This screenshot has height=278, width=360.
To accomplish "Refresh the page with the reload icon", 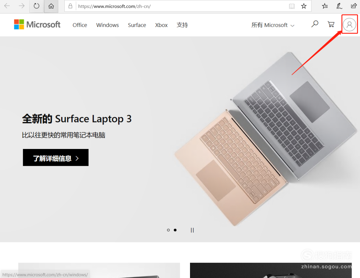I will pyautogui.click(x=37, y=6).
